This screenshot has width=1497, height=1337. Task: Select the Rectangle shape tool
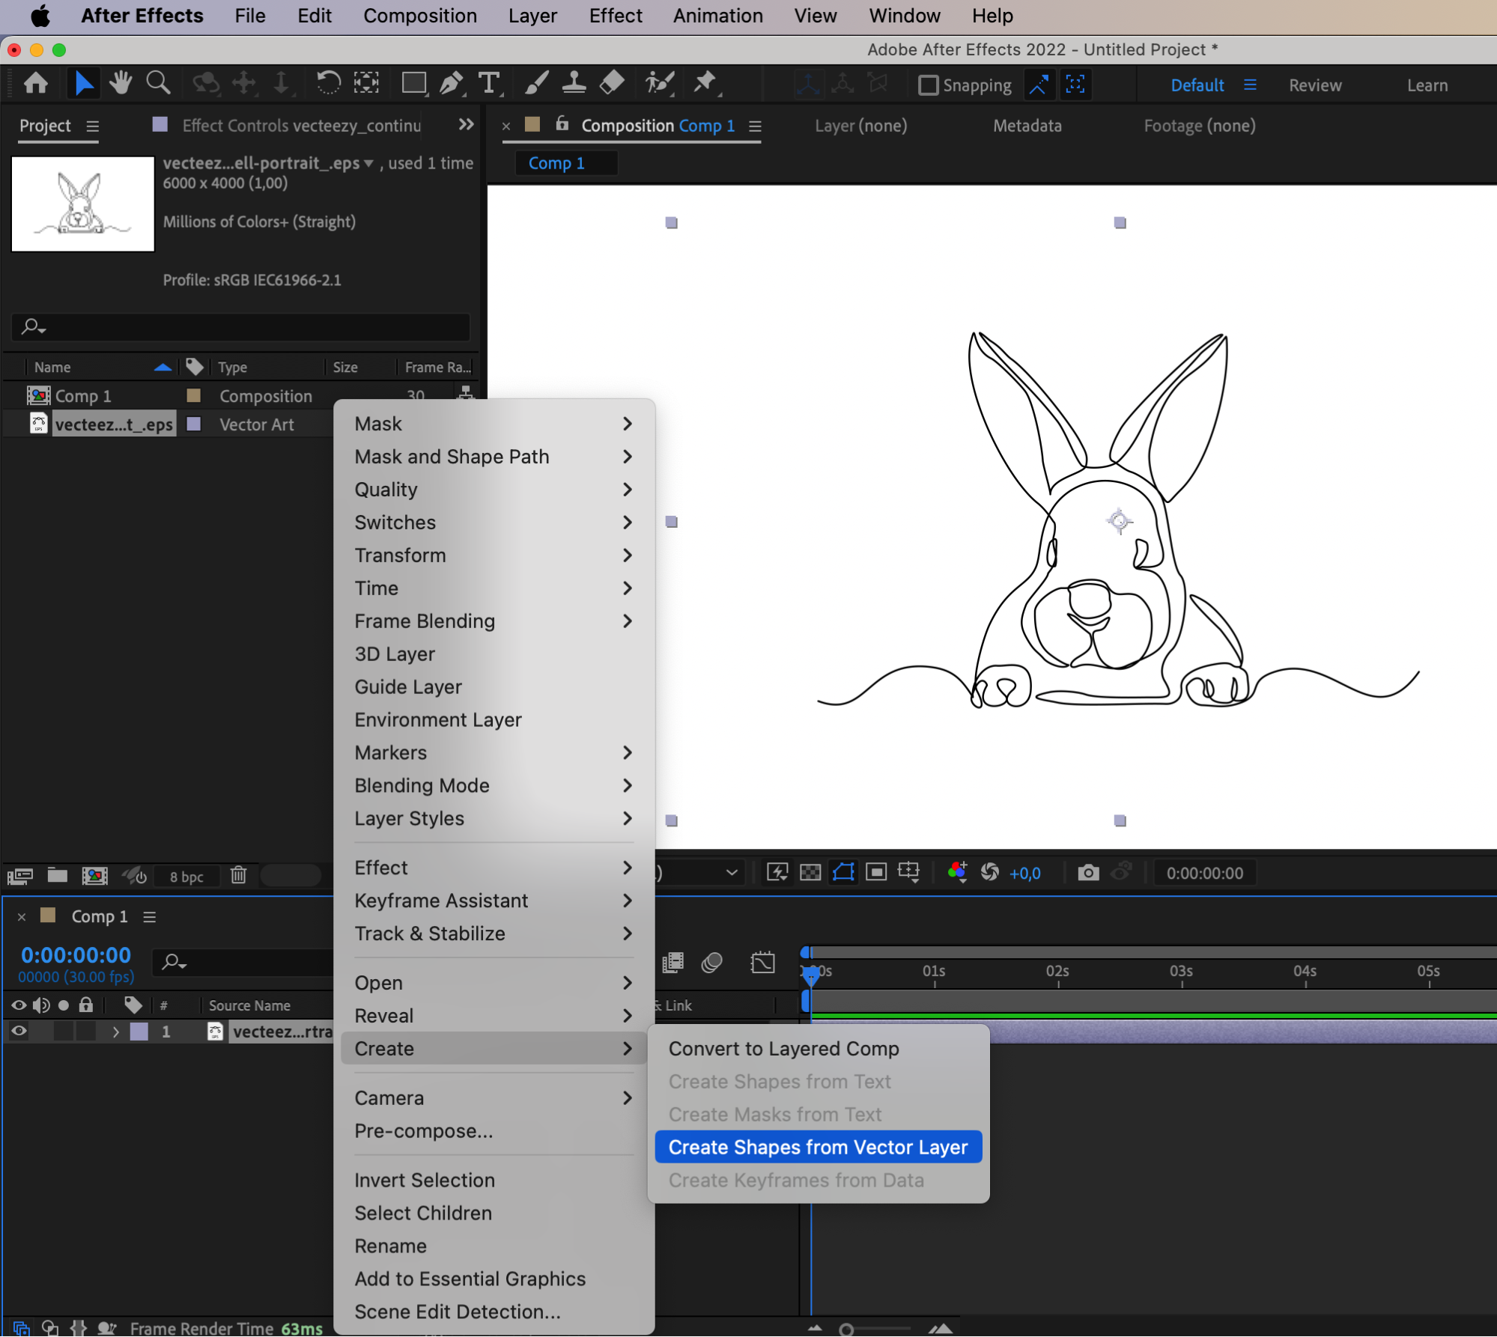tap(413, 83)
